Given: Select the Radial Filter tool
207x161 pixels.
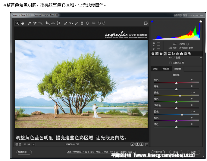Looking at the screenshot, I should [87, 23].
